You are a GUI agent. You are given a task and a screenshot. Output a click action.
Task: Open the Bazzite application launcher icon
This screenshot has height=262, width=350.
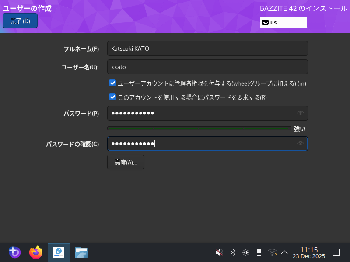14,252
